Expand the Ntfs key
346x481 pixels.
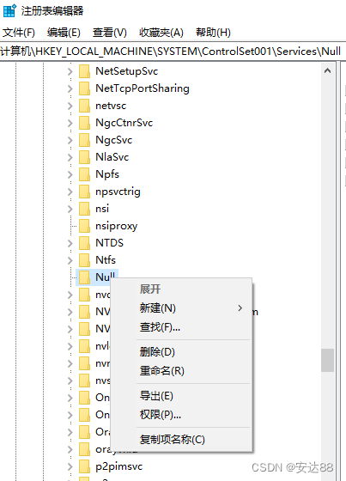(70, 260)
